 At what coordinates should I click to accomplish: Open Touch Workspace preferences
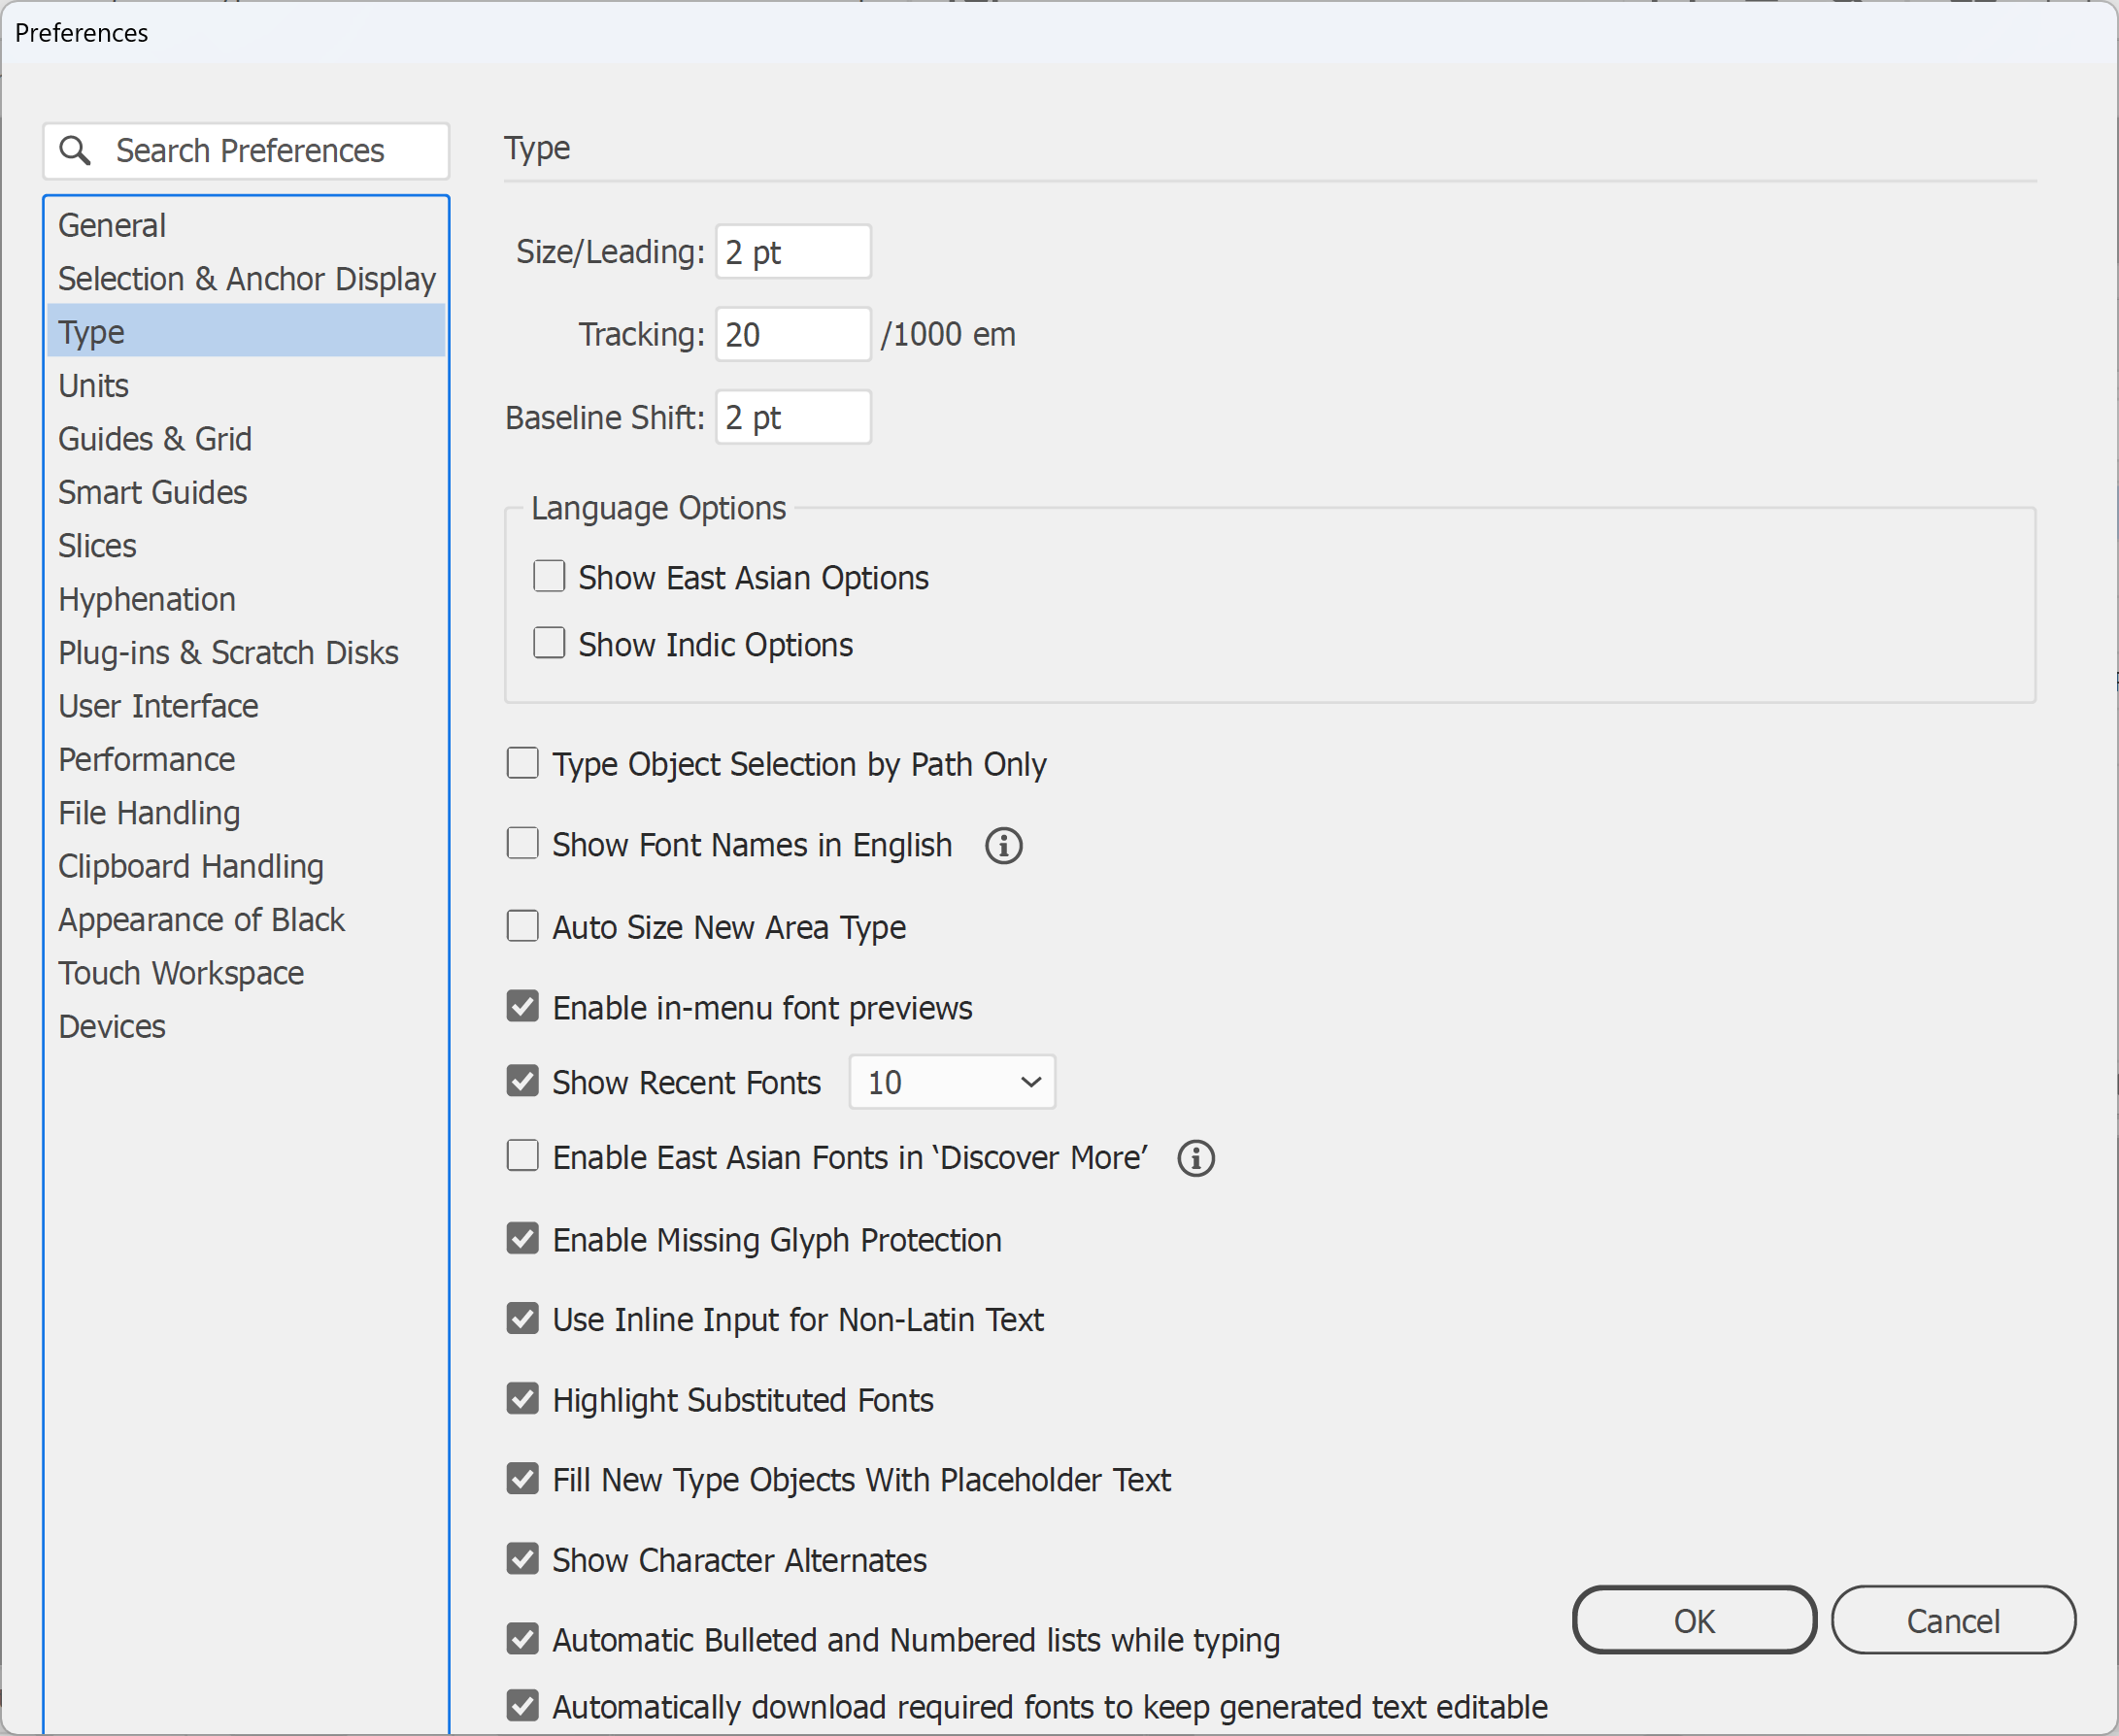point(246,973)
